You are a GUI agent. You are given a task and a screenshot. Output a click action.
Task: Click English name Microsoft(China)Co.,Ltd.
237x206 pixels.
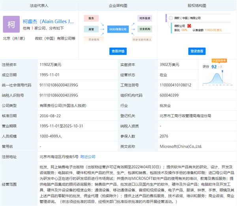coord(181,146)
